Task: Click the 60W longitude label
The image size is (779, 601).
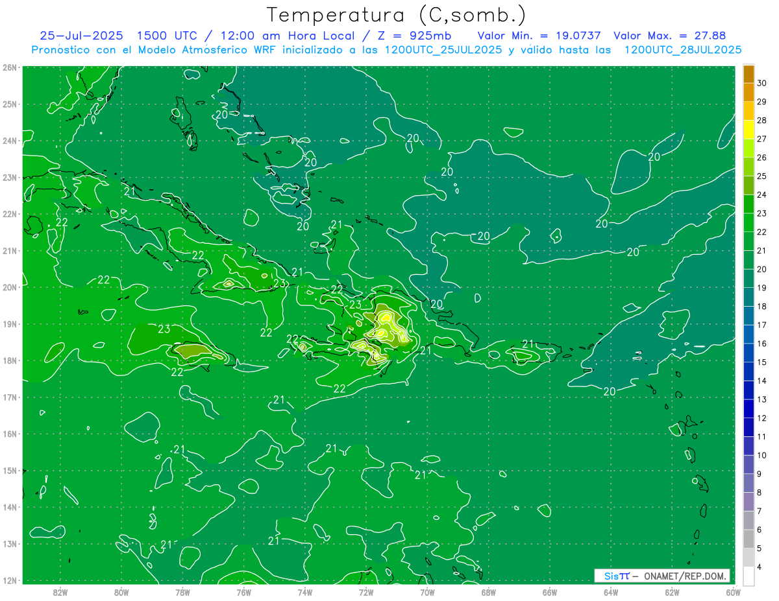Action: point(733,592)
